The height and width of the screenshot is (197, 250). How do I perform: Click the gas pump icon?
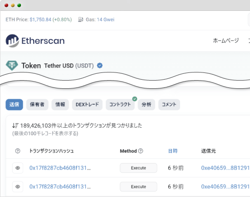tap(80, 19)
